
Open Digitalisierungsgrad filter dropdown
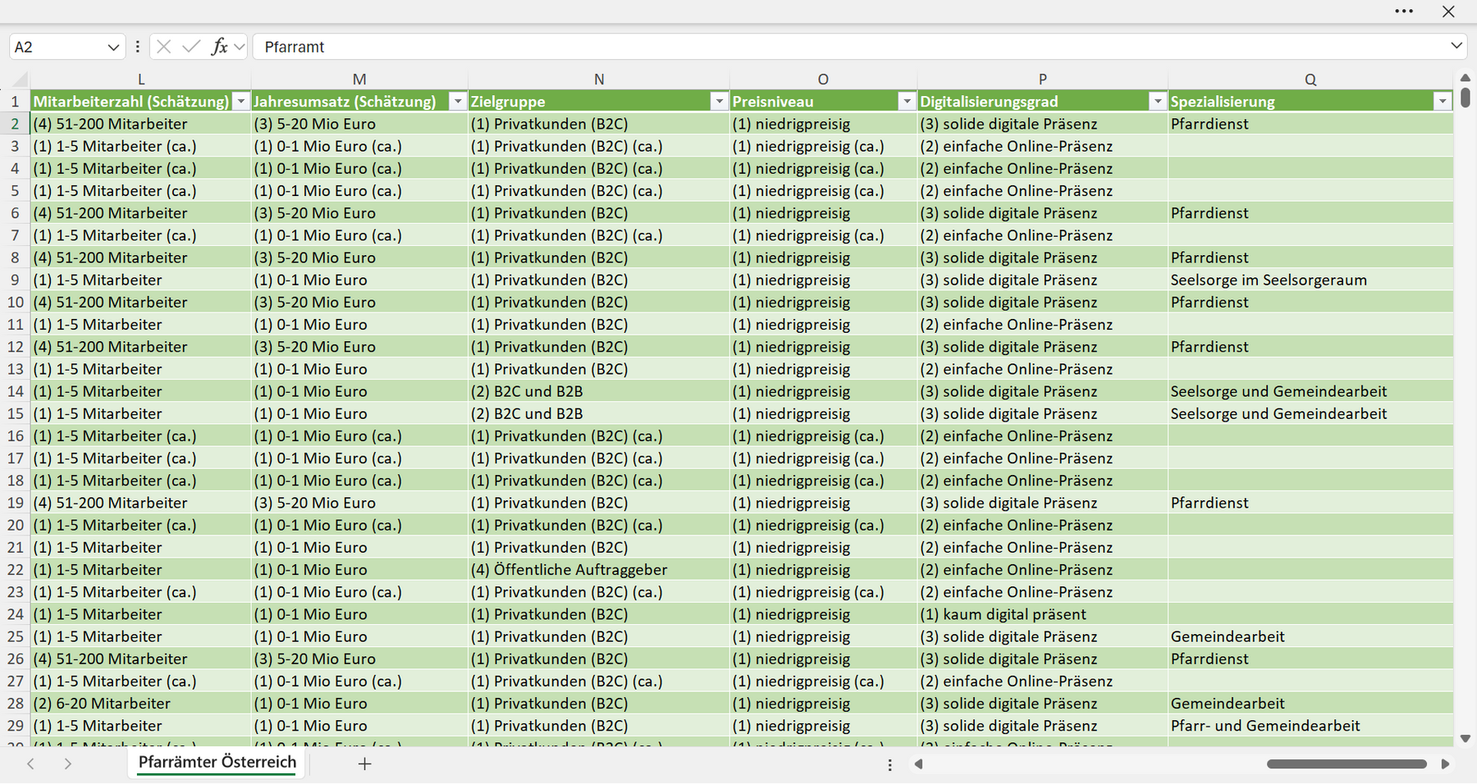tap(1157, 102)
